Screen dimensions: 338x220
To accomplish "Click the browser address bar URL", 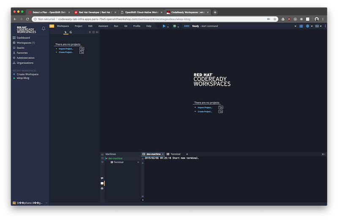I will coord(124,19).
